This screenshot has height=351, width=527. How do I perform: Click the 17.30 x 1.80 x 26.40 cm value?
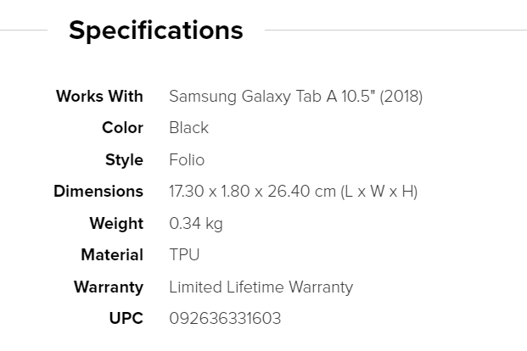click(x=252, y=192)
